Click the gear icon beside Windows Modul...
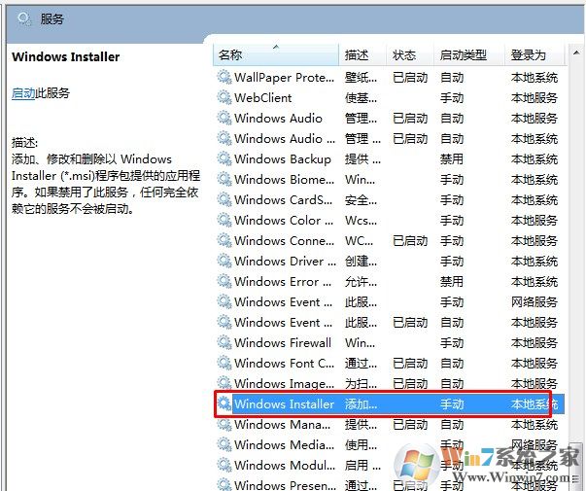The width and height of the screenshot is (586, 491). (x=224, y=465)
